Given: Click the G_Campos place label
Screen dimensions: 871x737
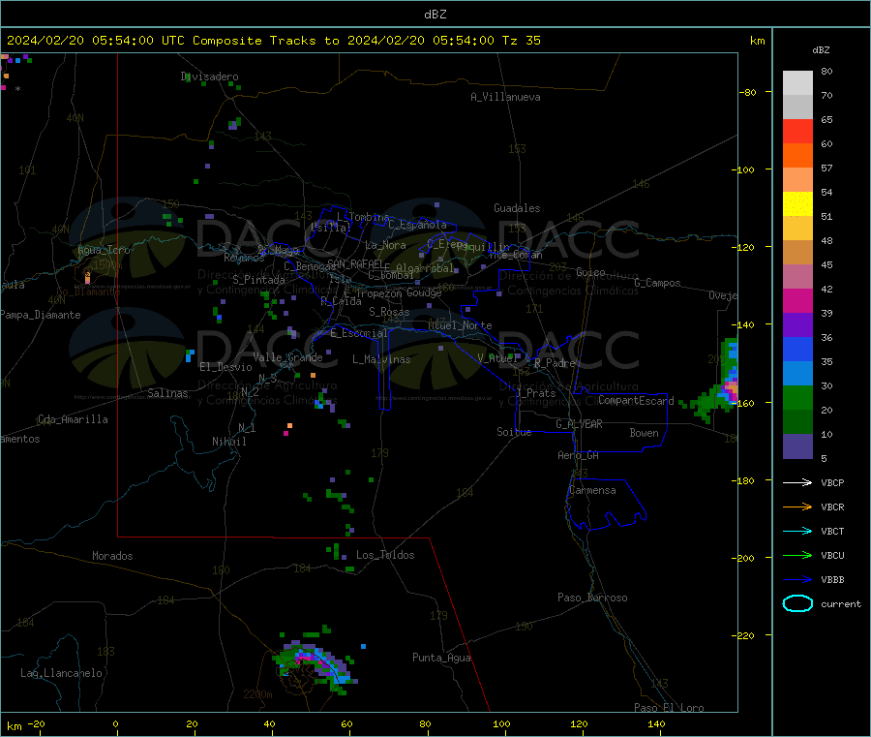Looking at the screenshot, I should coord(657,283).
